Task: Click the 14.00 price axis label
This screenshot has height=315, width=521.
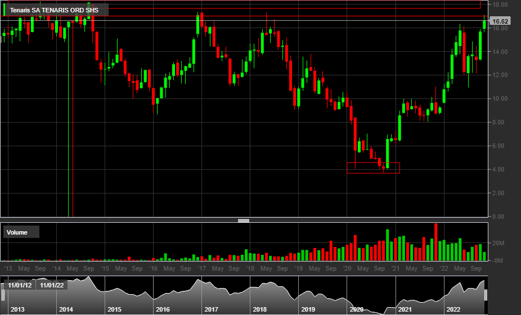Action: click(500, 52)
